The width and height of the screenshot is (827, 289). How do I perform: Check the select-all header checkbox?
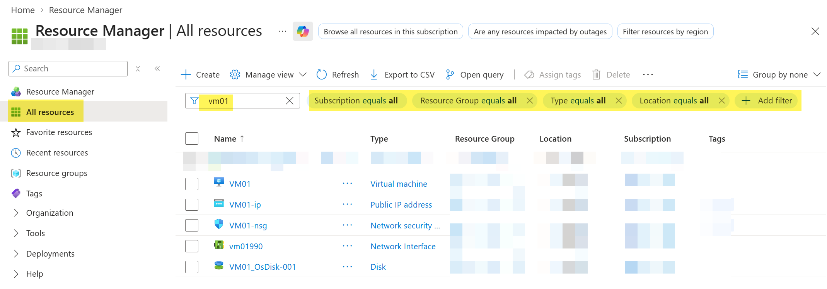pos(192,139)
